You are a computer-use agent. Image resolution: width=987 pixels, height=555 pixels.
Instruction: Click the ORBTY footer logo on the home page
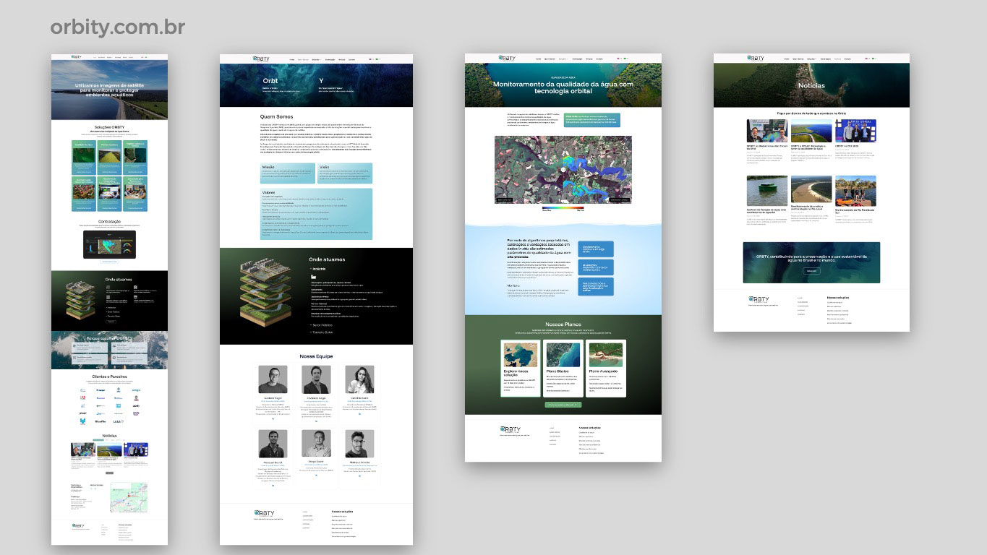point(77,526)
